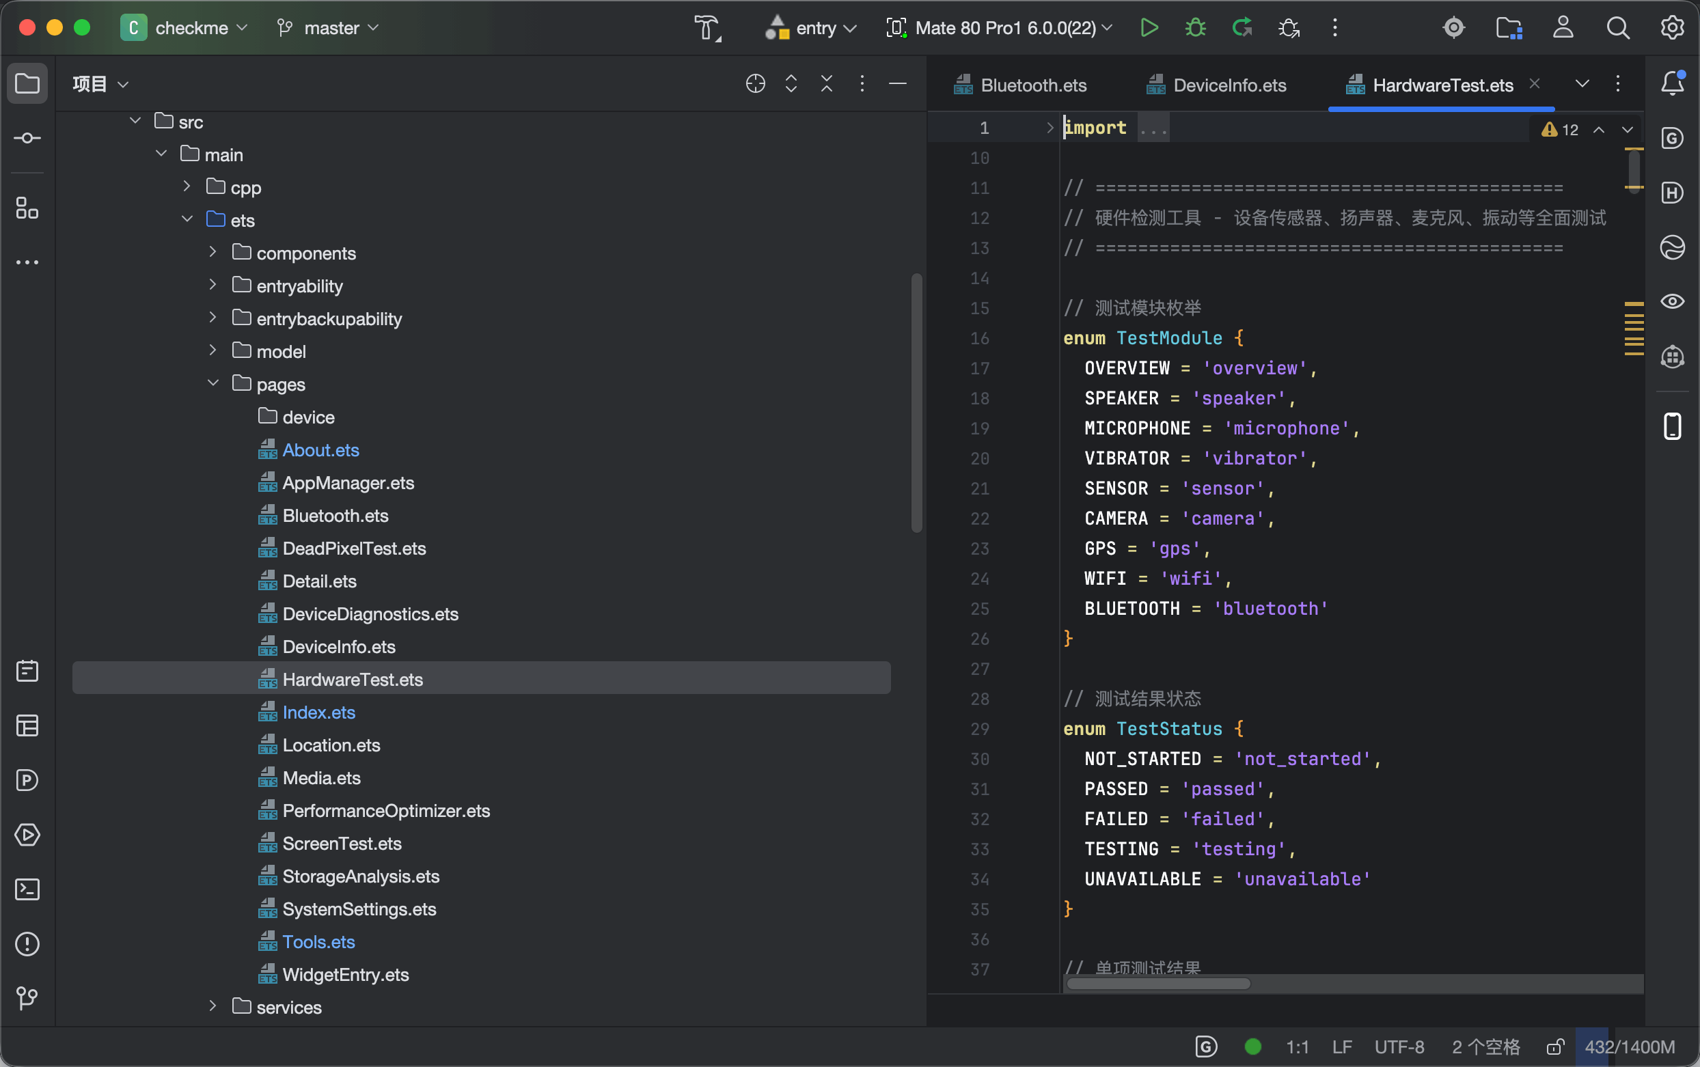This screenshot has height=1067, width=1700.
Task: Expand all nodes in project panel
Action: coord(791,83)
